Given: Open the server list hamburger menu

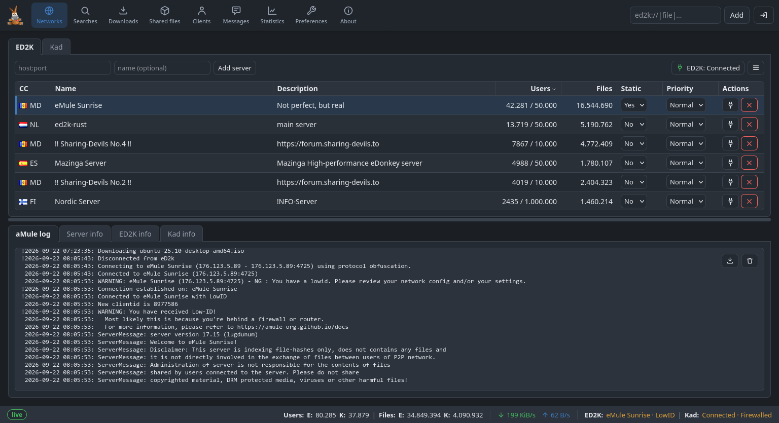Looking at the screenshot, I should [756, 68].
